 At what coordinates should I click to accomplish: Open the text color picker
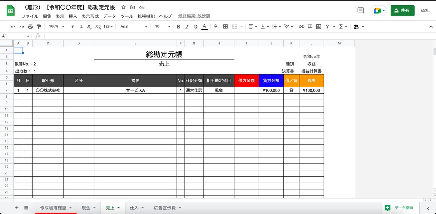point(204,27)
